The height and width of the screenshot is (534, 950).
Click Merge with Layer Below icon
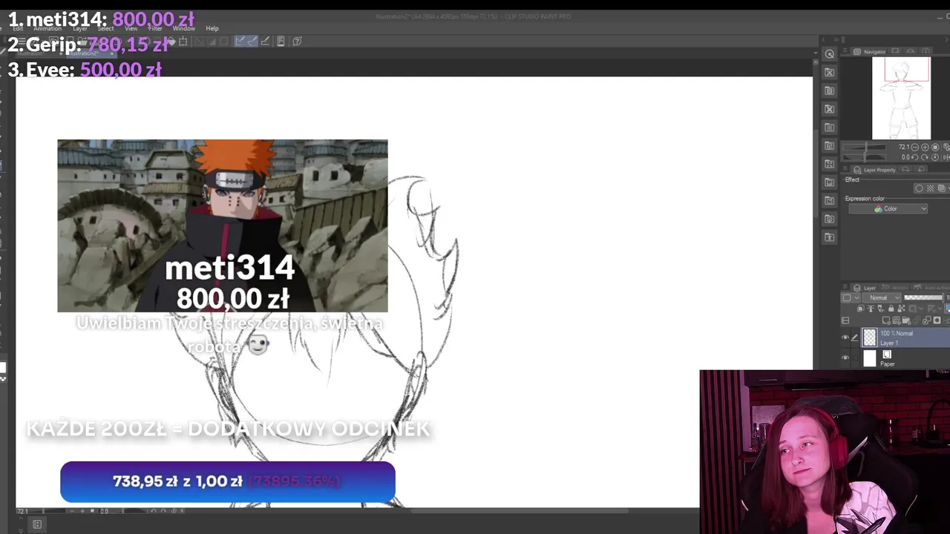click(x=927, y=320)
